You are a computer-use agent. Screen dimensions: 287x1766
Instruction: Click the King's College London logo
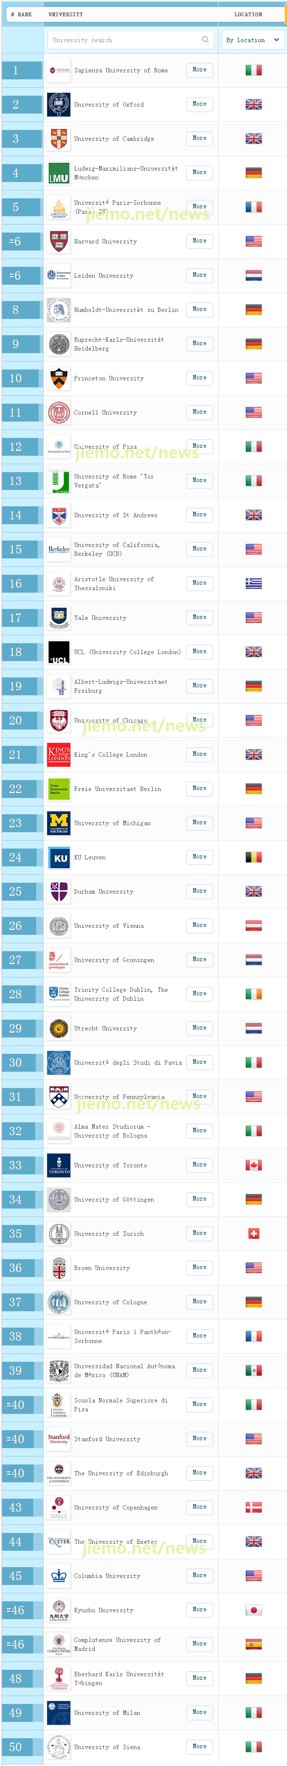tap(59, 755)
